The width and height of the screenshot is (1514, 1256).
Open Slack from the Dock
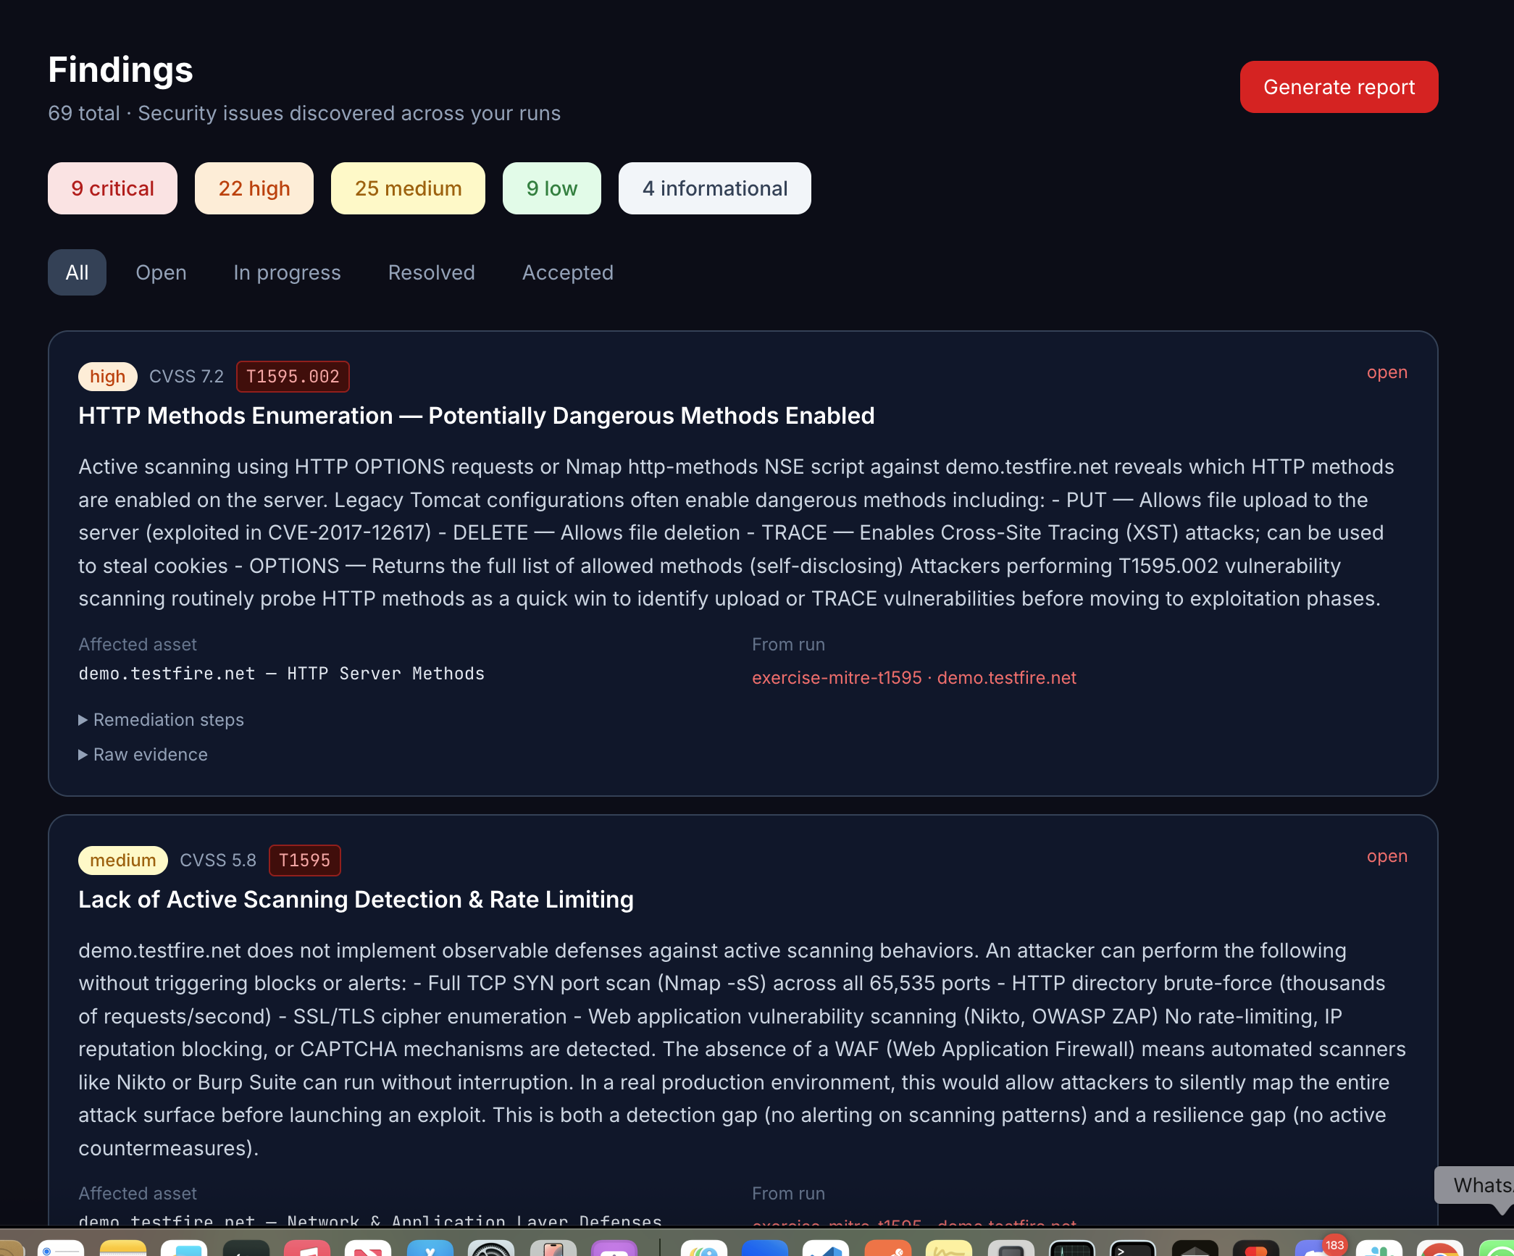coord(1379,1247)
